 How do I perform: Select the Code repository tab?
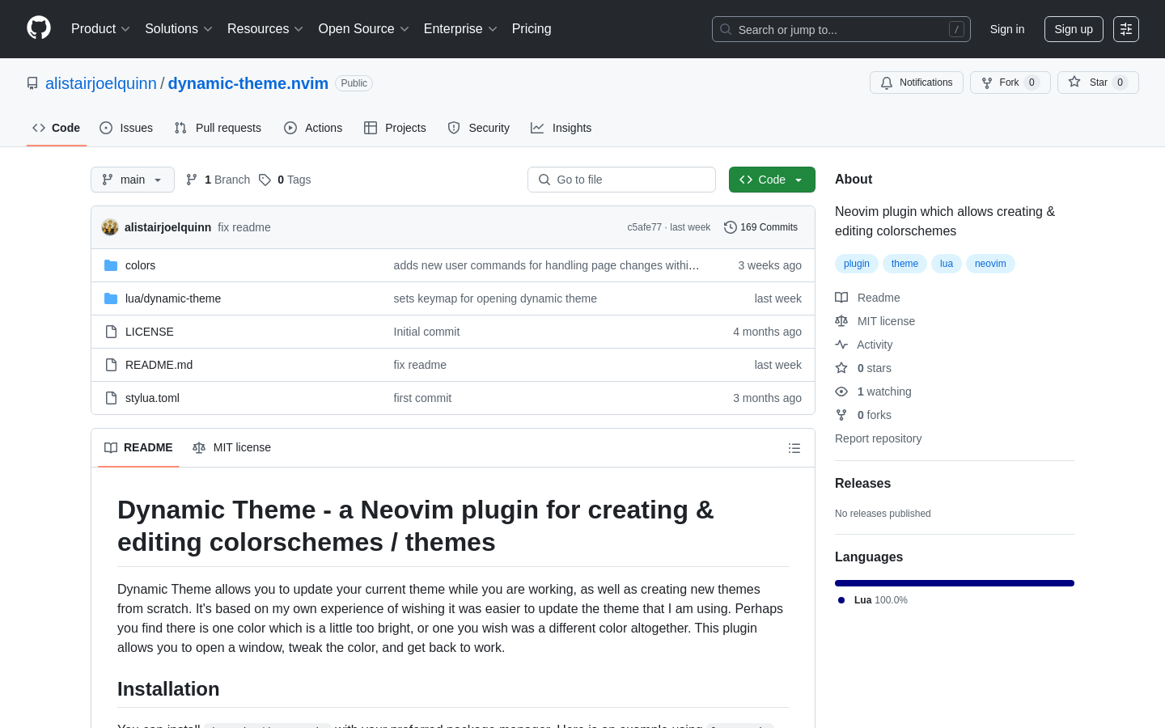(57, 128)
